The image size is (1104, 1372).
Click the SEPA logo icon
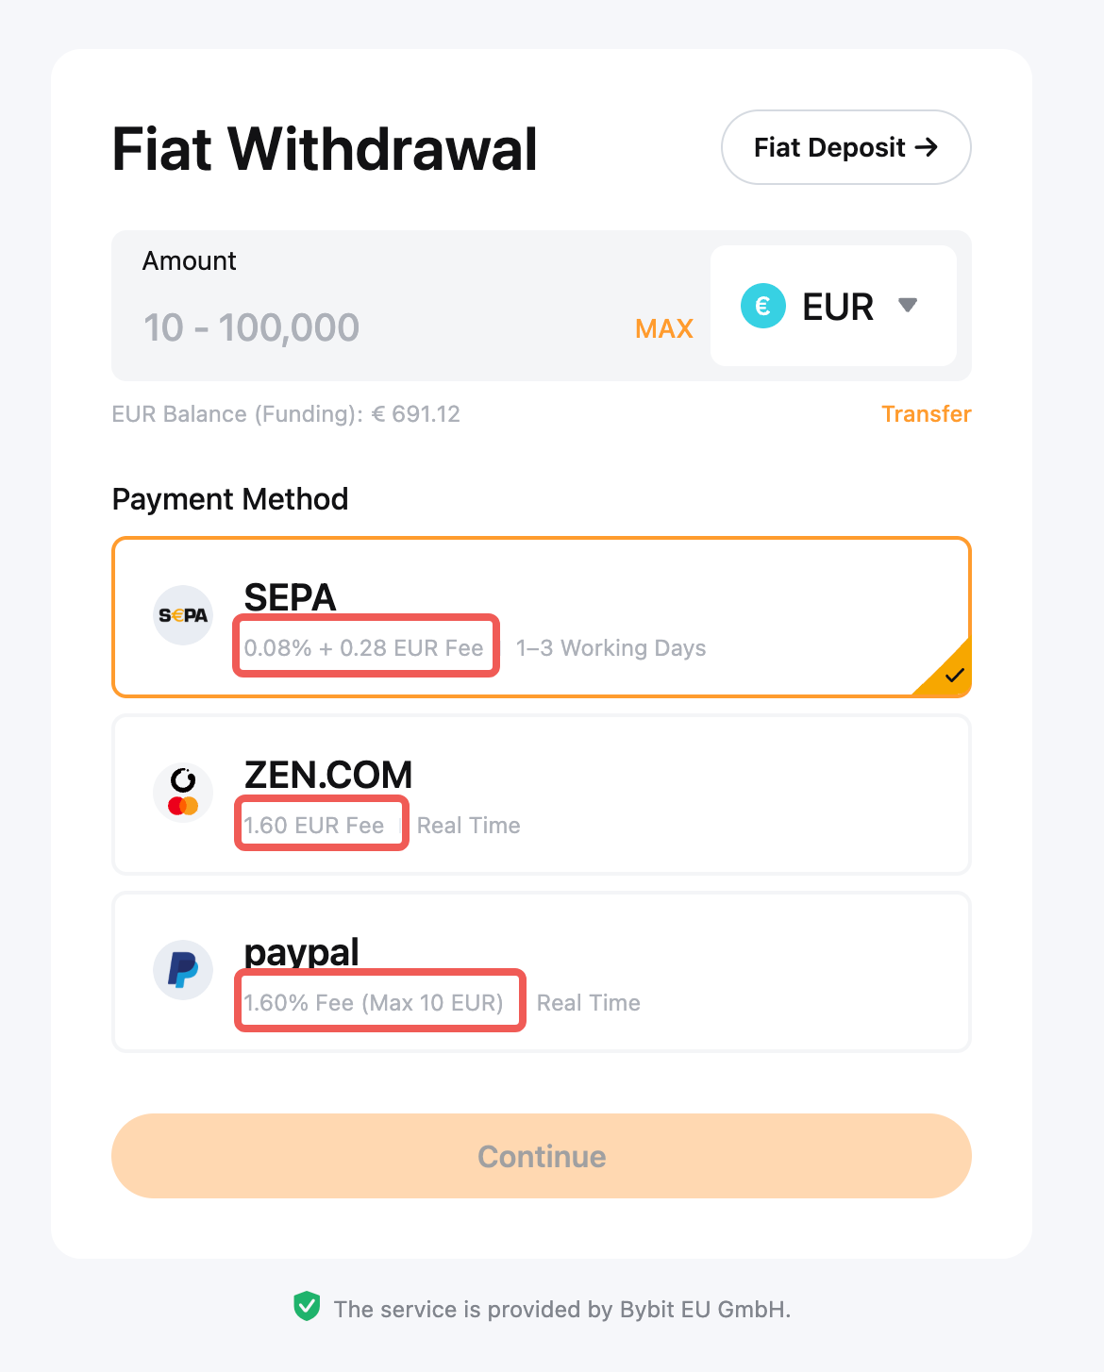click(183, 615)
